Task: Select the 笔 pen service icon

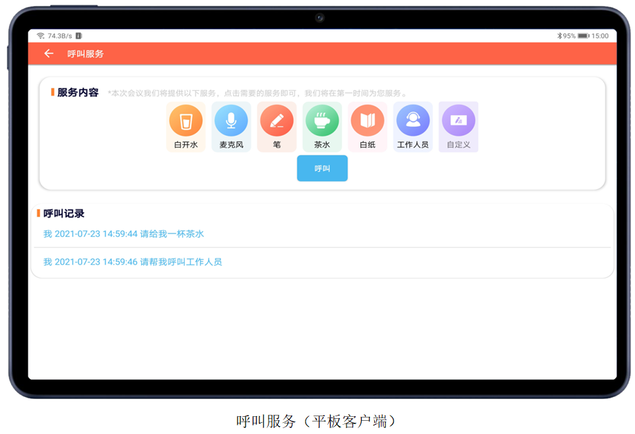Action: [x=277, y=126]
